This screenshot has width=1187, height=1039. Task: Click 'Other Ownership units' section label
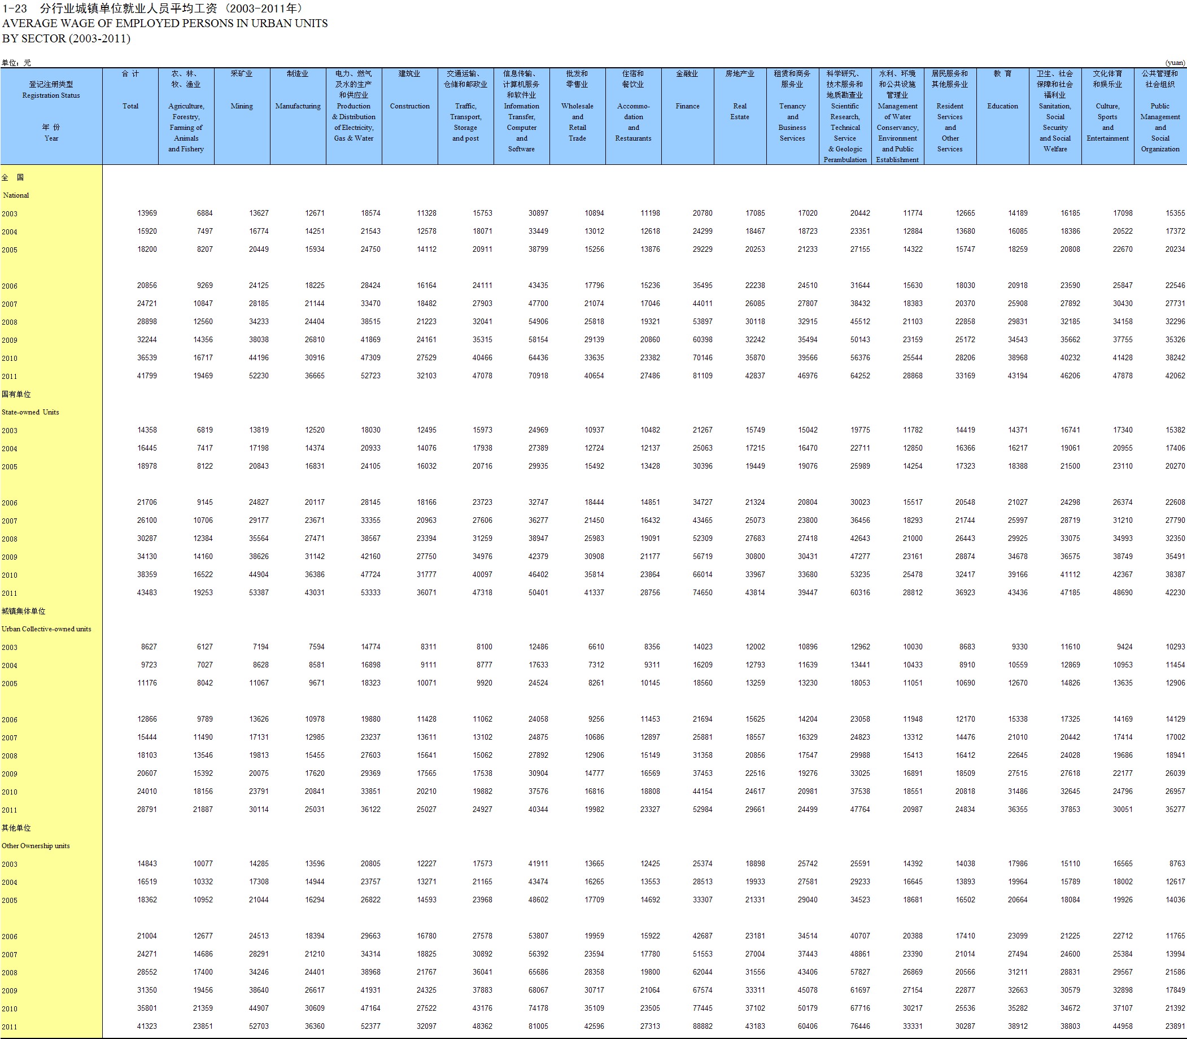click(x=36, y=846)
